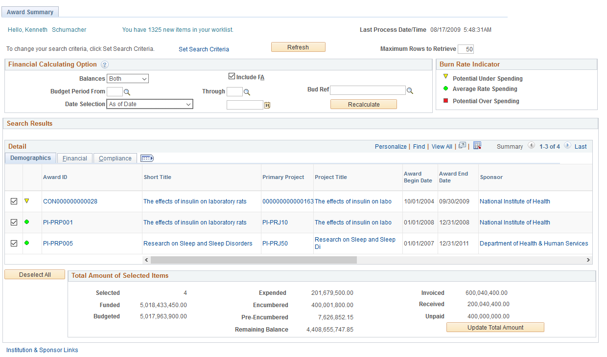Click the Through period input field
The width and height of the screenshot is (607, 357).
coord(234,91)
